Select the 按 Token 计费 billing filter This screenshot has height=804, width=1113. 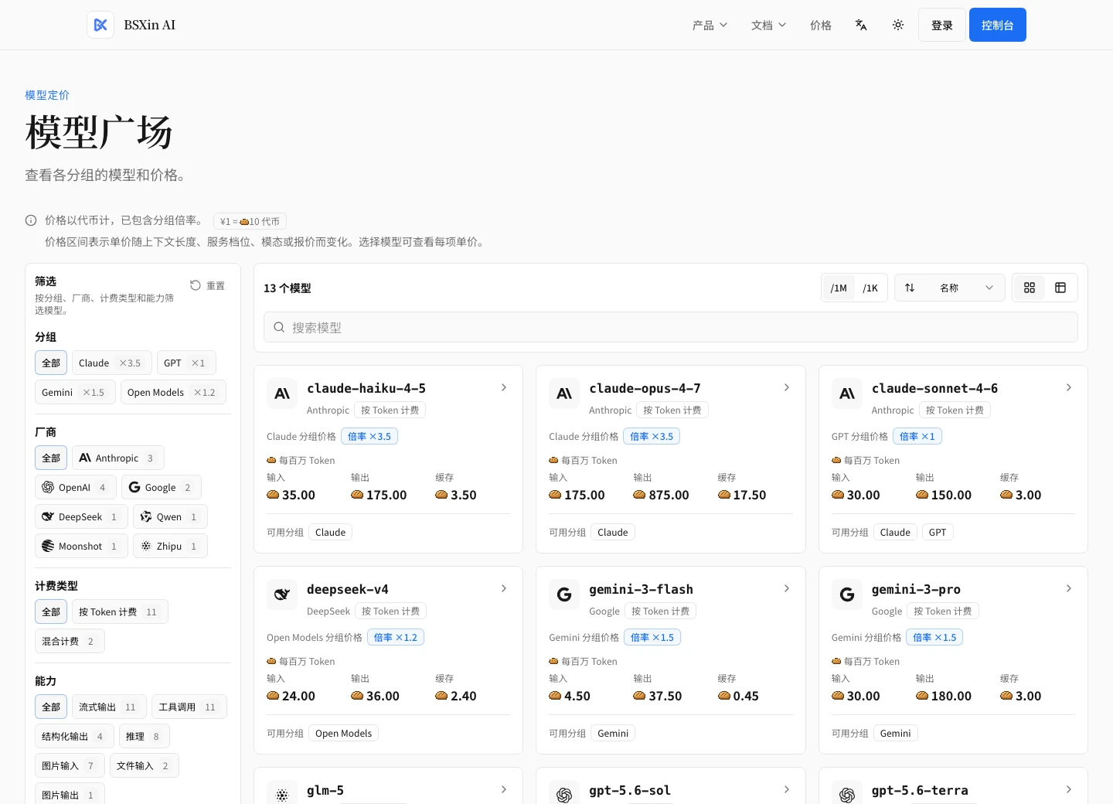pyautogui.click(x=120, y=612)
